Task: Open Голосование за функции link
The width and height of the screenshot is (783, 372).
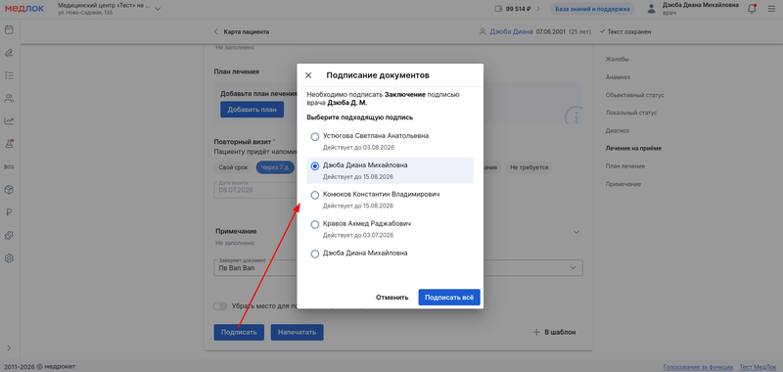Action: (x=698, y=366)
